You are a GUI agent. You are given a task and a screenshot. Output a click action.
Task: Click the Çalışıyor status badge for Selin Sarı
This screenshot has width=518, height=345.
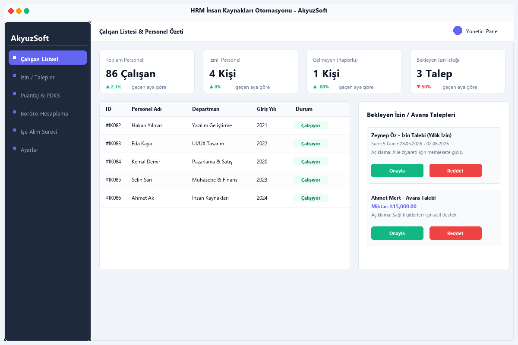coord(311,180)
